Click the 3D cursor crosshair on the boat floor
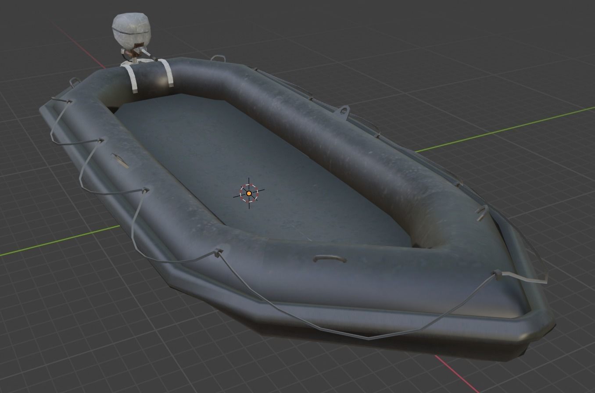The width and height of the screenshot is (595, 393). point(249,193)
